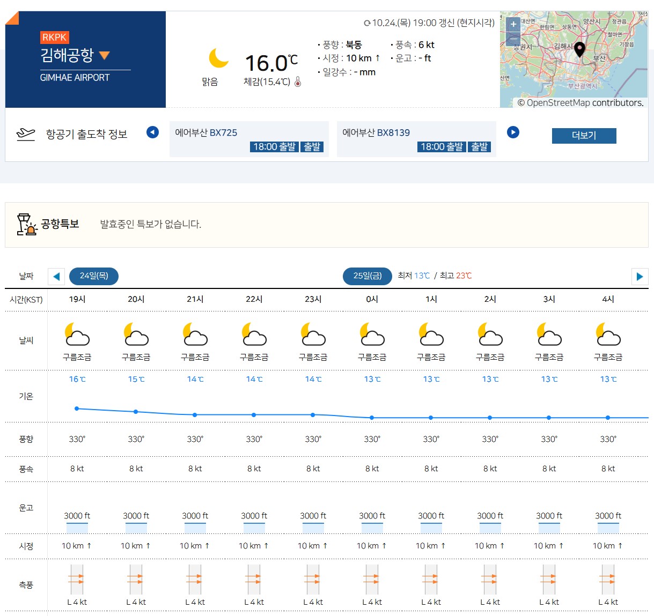Zoom in on the airport location map
This screenshot has height=616, width=654.
(x=513, y=24)
